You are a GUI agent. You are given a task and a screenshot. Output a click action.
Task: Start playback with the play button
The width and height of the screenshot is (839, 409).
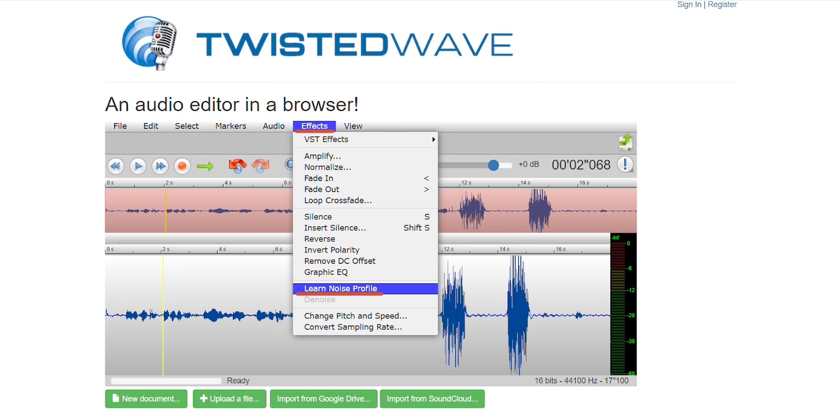click(138, 167)
